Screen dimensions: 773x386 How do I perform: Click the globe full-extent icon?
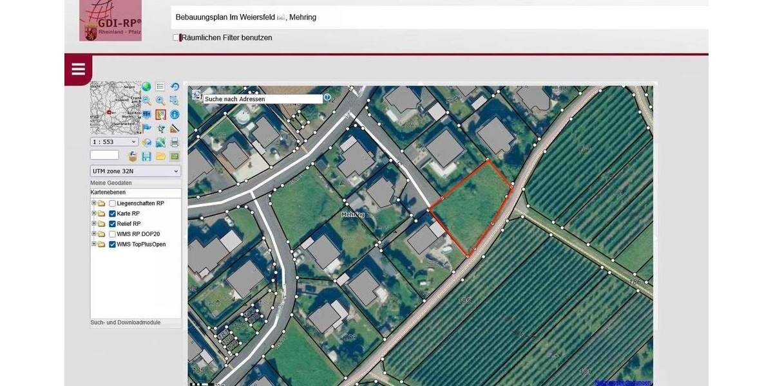coord(147,87)
